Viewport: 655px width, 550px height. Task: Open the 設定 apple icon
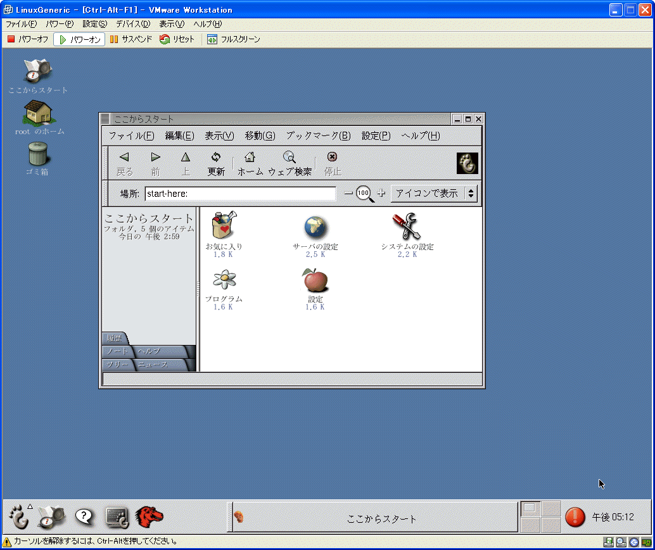point(315,279)
